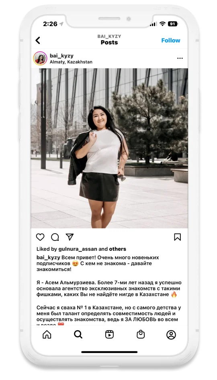Save post with bookmark icon

pos(178,237)
